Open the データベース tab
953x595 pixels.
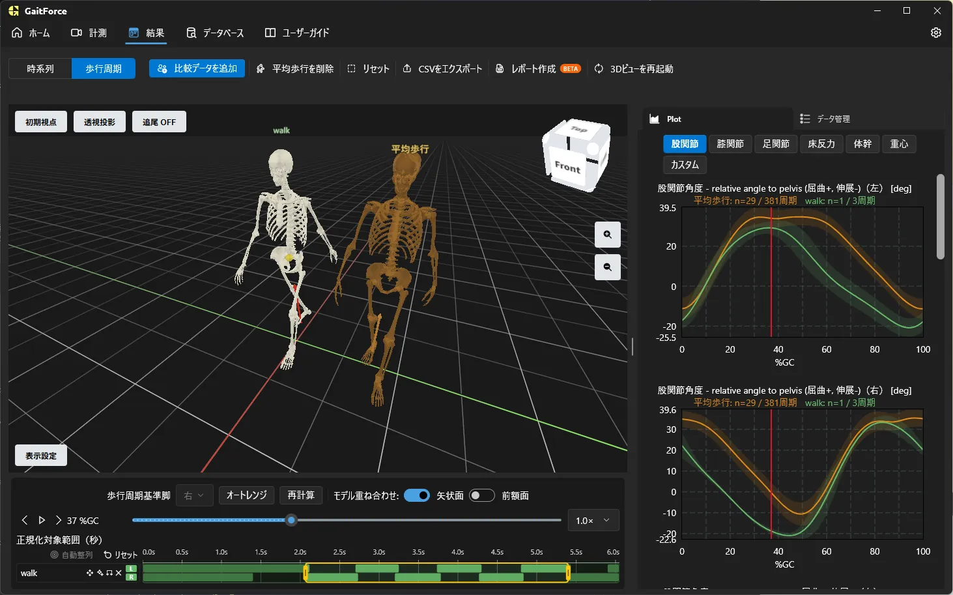215,33
